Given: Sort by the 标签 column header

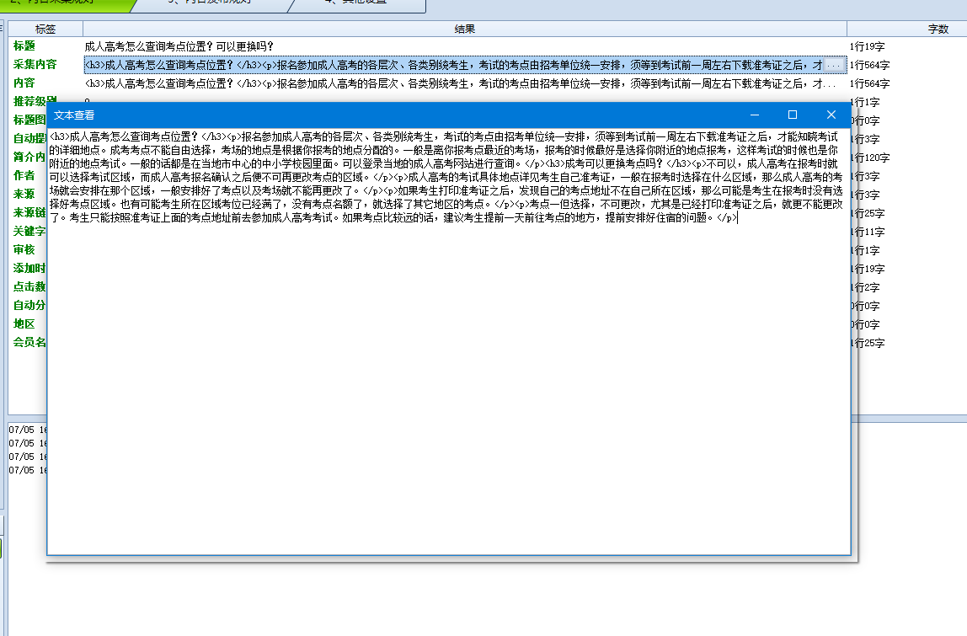Looking at the screenshot, I should coord(45,29).
